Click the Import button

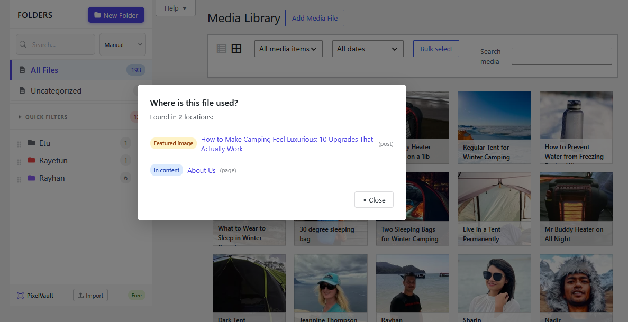90,296
